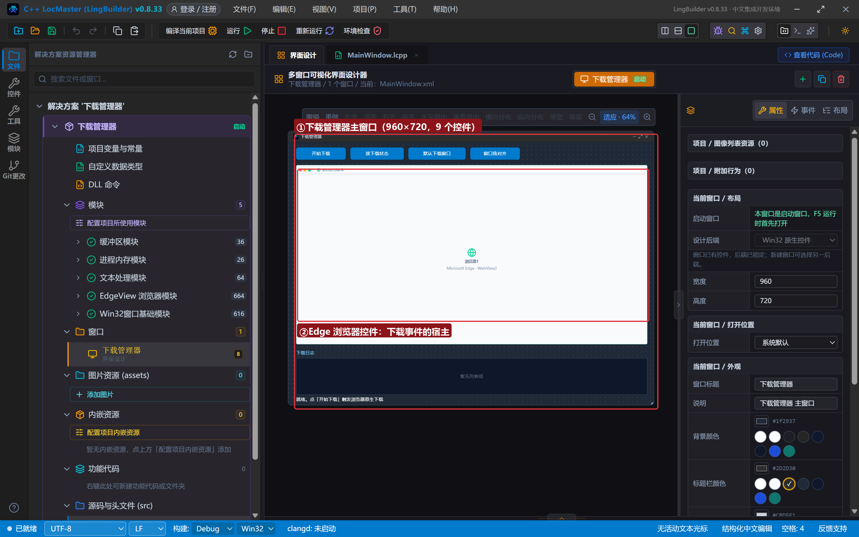Click the green Run play icon
The height and width of the screenshot is (537, 859).
tap(248, 31)
